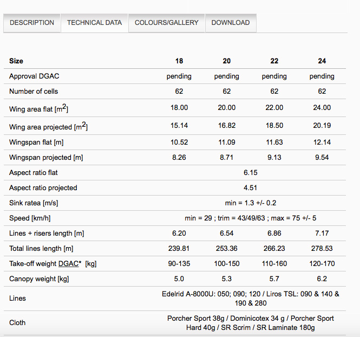The width and height of the screenshot is (360, 337).
Task: Click the underlined DGAC link in Take-off weight
Action: 69,264
